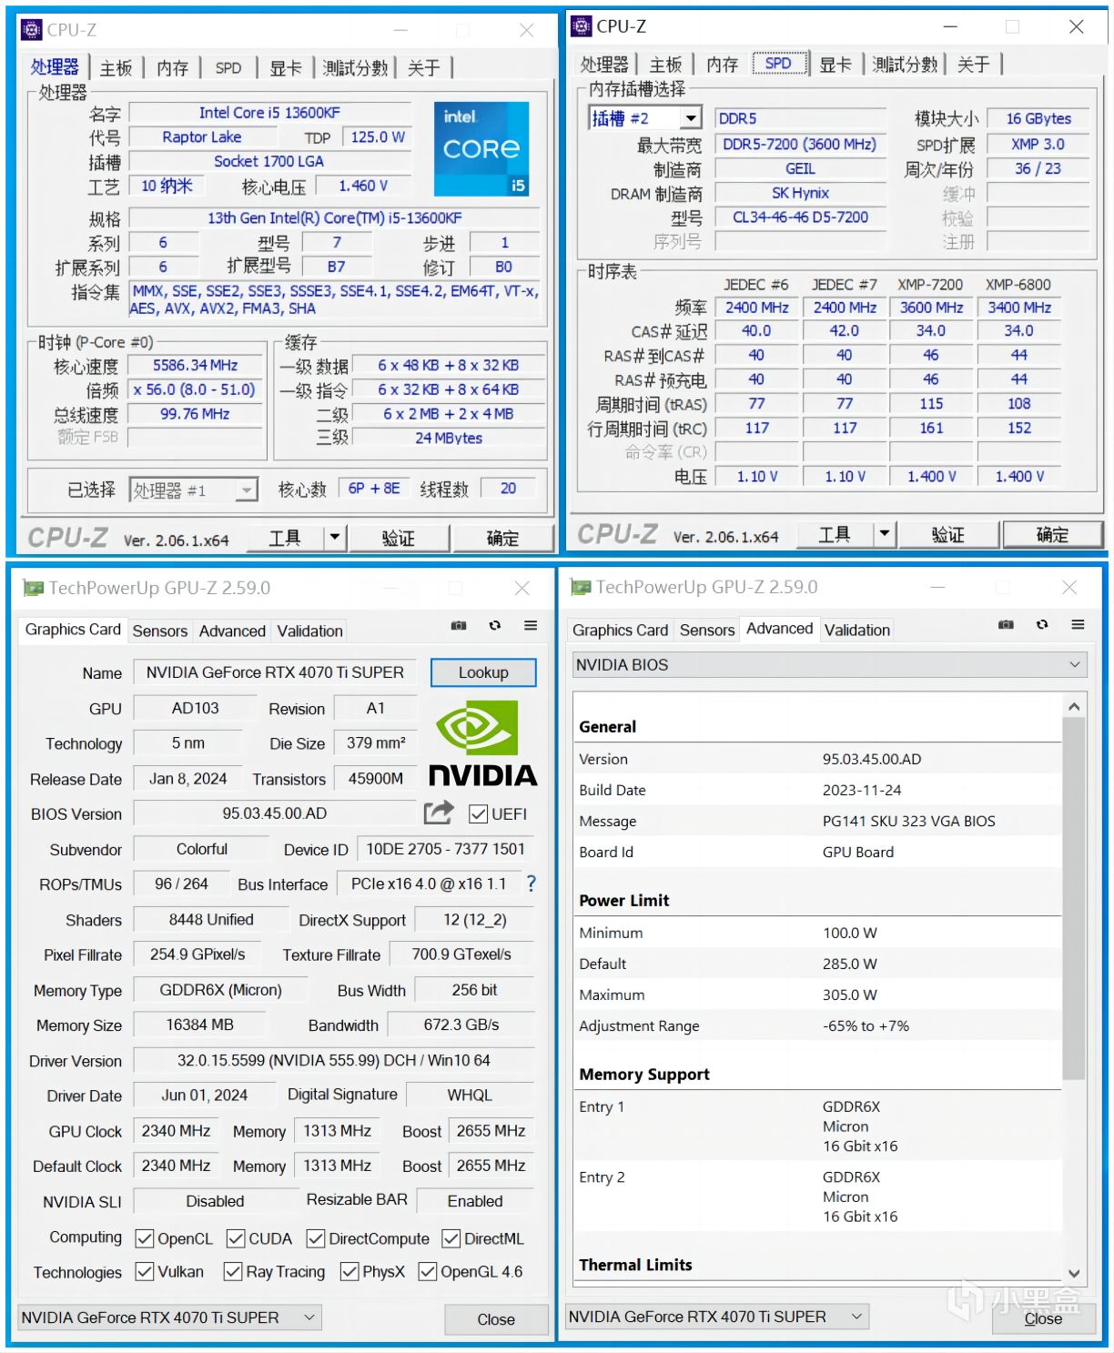The height and width of the screenshot is (1353, 1114).
Task: Click the CPU-Z app icon in left title bar
Action: tap(31, 30)
